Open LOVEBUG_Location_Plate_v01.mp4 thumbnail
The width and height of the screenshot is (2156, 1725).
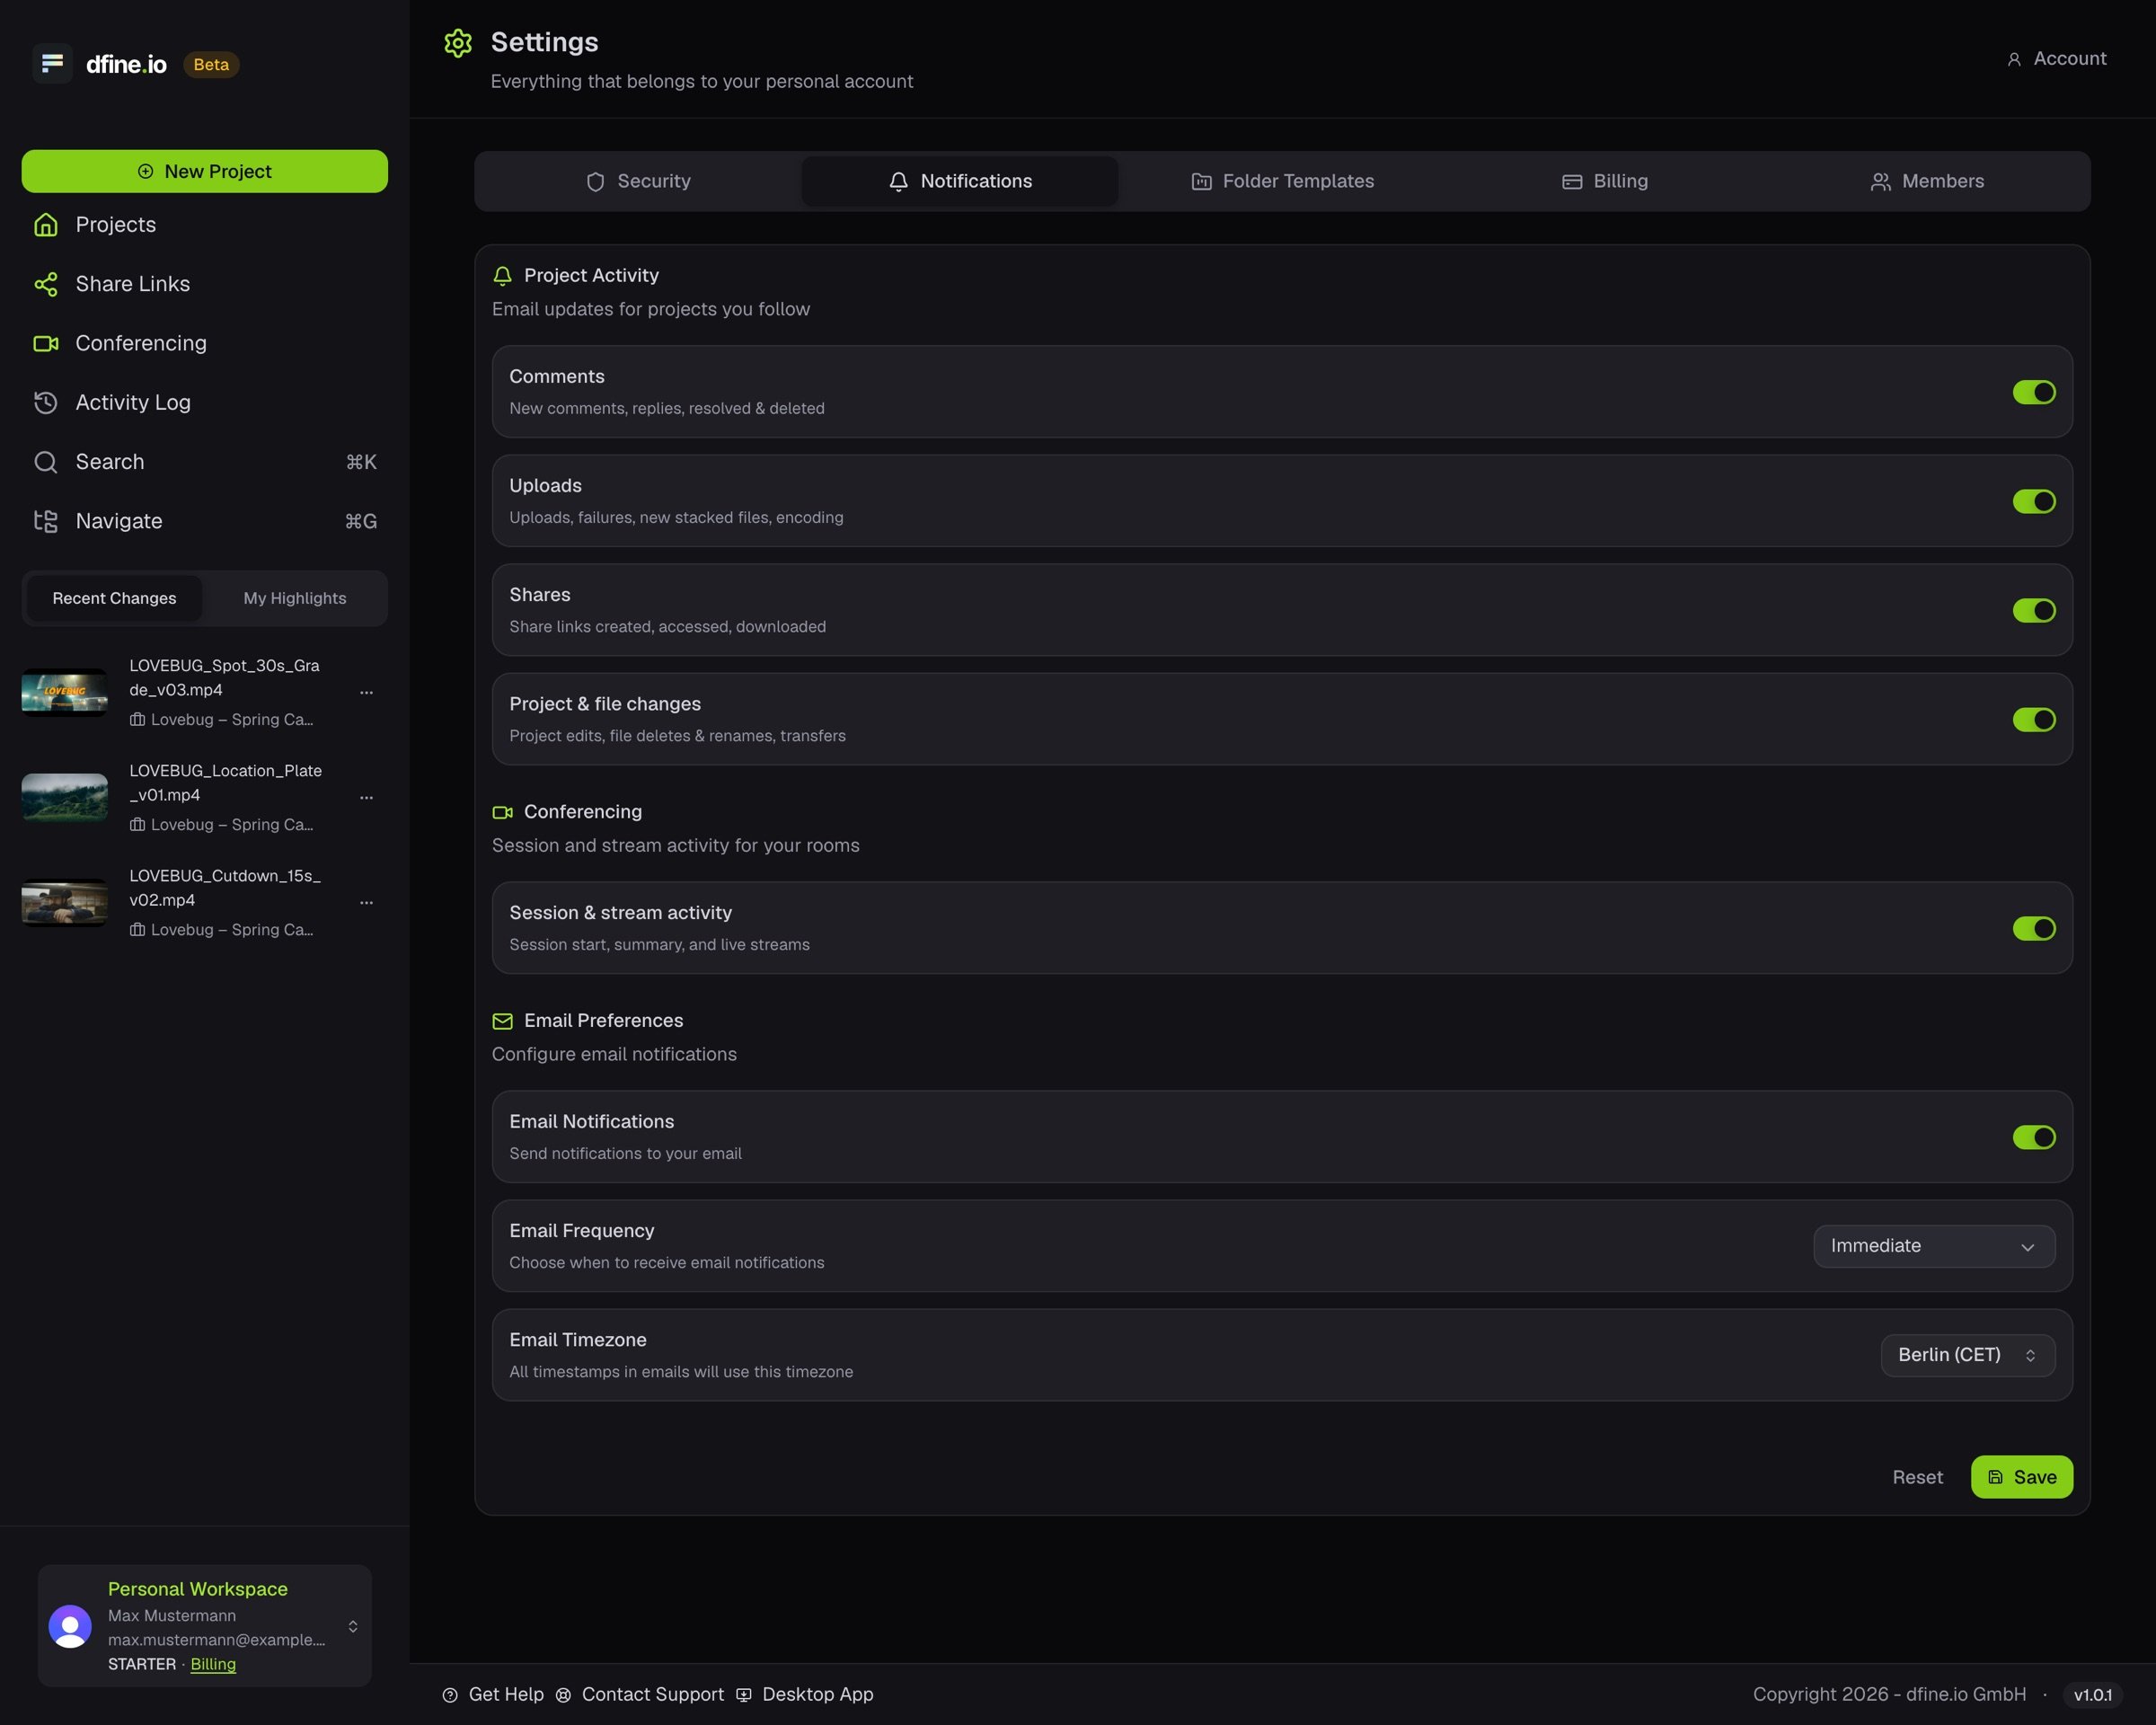[65, 797]
